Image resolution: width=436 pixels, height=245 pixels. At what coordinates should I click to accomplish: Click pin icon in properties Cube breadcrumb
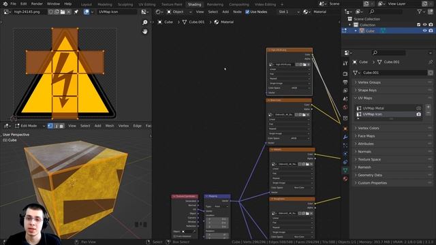[x=431, y=62]
